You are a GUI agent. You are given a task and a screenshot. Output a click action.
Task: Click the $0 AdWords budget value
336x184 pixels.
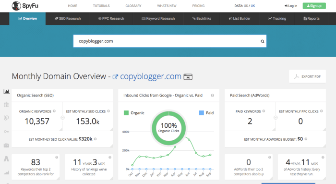(300, 139)
